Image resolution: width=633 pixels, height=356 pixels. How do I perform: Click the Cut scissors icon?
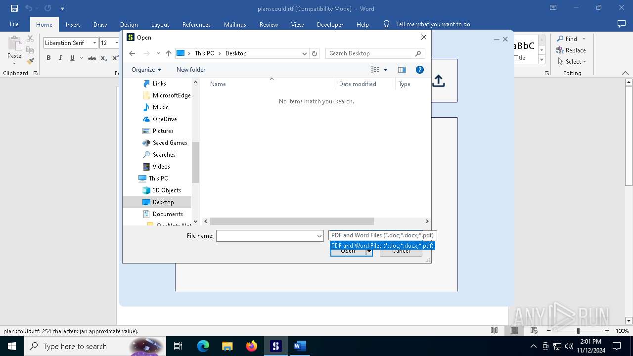[x=30, y=39]
